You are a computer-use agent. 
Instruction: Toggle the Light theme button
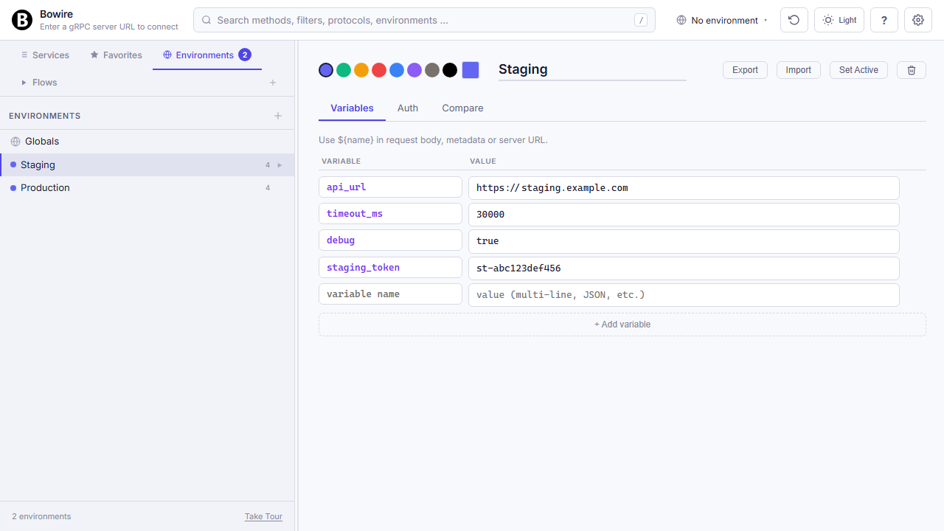[839, 20]
